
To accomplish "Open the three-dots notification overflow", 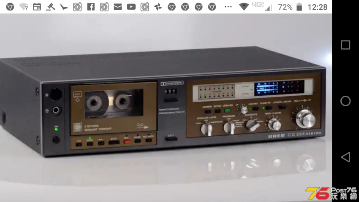I will 228,7.
